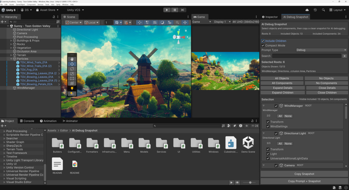Viewport: 349px width, 190px height.
Task: Select the Transform tool in Scene overlay
Action: tap(72, 83)
